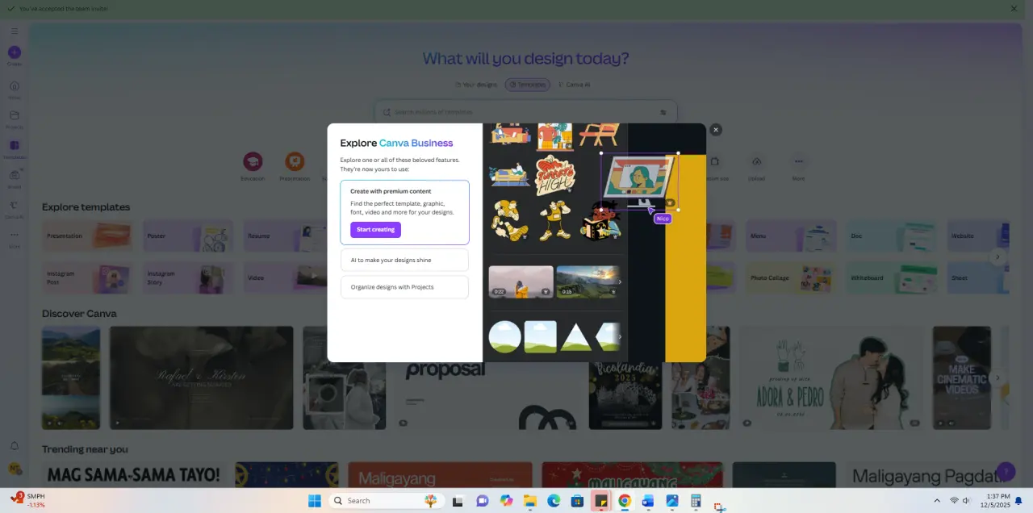Go to Home in the sidebar

pos(15,89)
